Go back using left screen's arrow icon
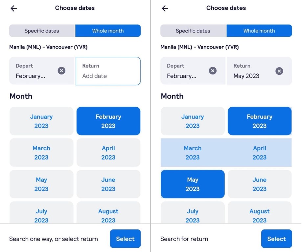 (14, 8)
